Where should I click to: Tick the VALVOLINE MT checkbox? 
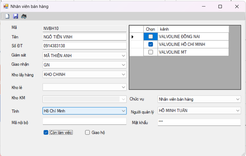coord(151,52)
